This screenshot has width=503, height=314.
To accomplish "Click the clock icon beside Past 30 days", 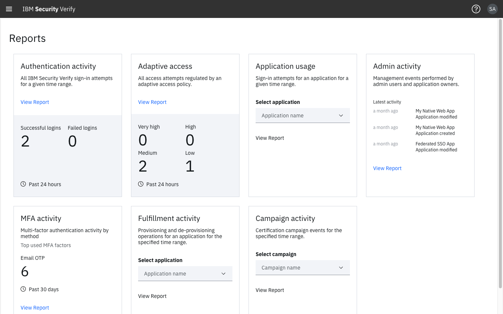I will point(23,289).
